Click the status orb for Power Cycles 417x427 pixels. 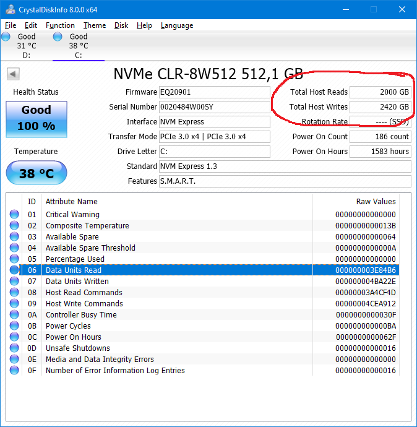pyautogui.click(x=14, y=326)
